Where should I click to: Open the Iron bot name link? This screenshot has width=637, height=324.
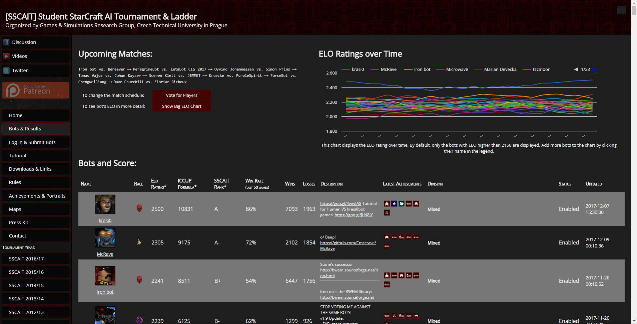105,292
